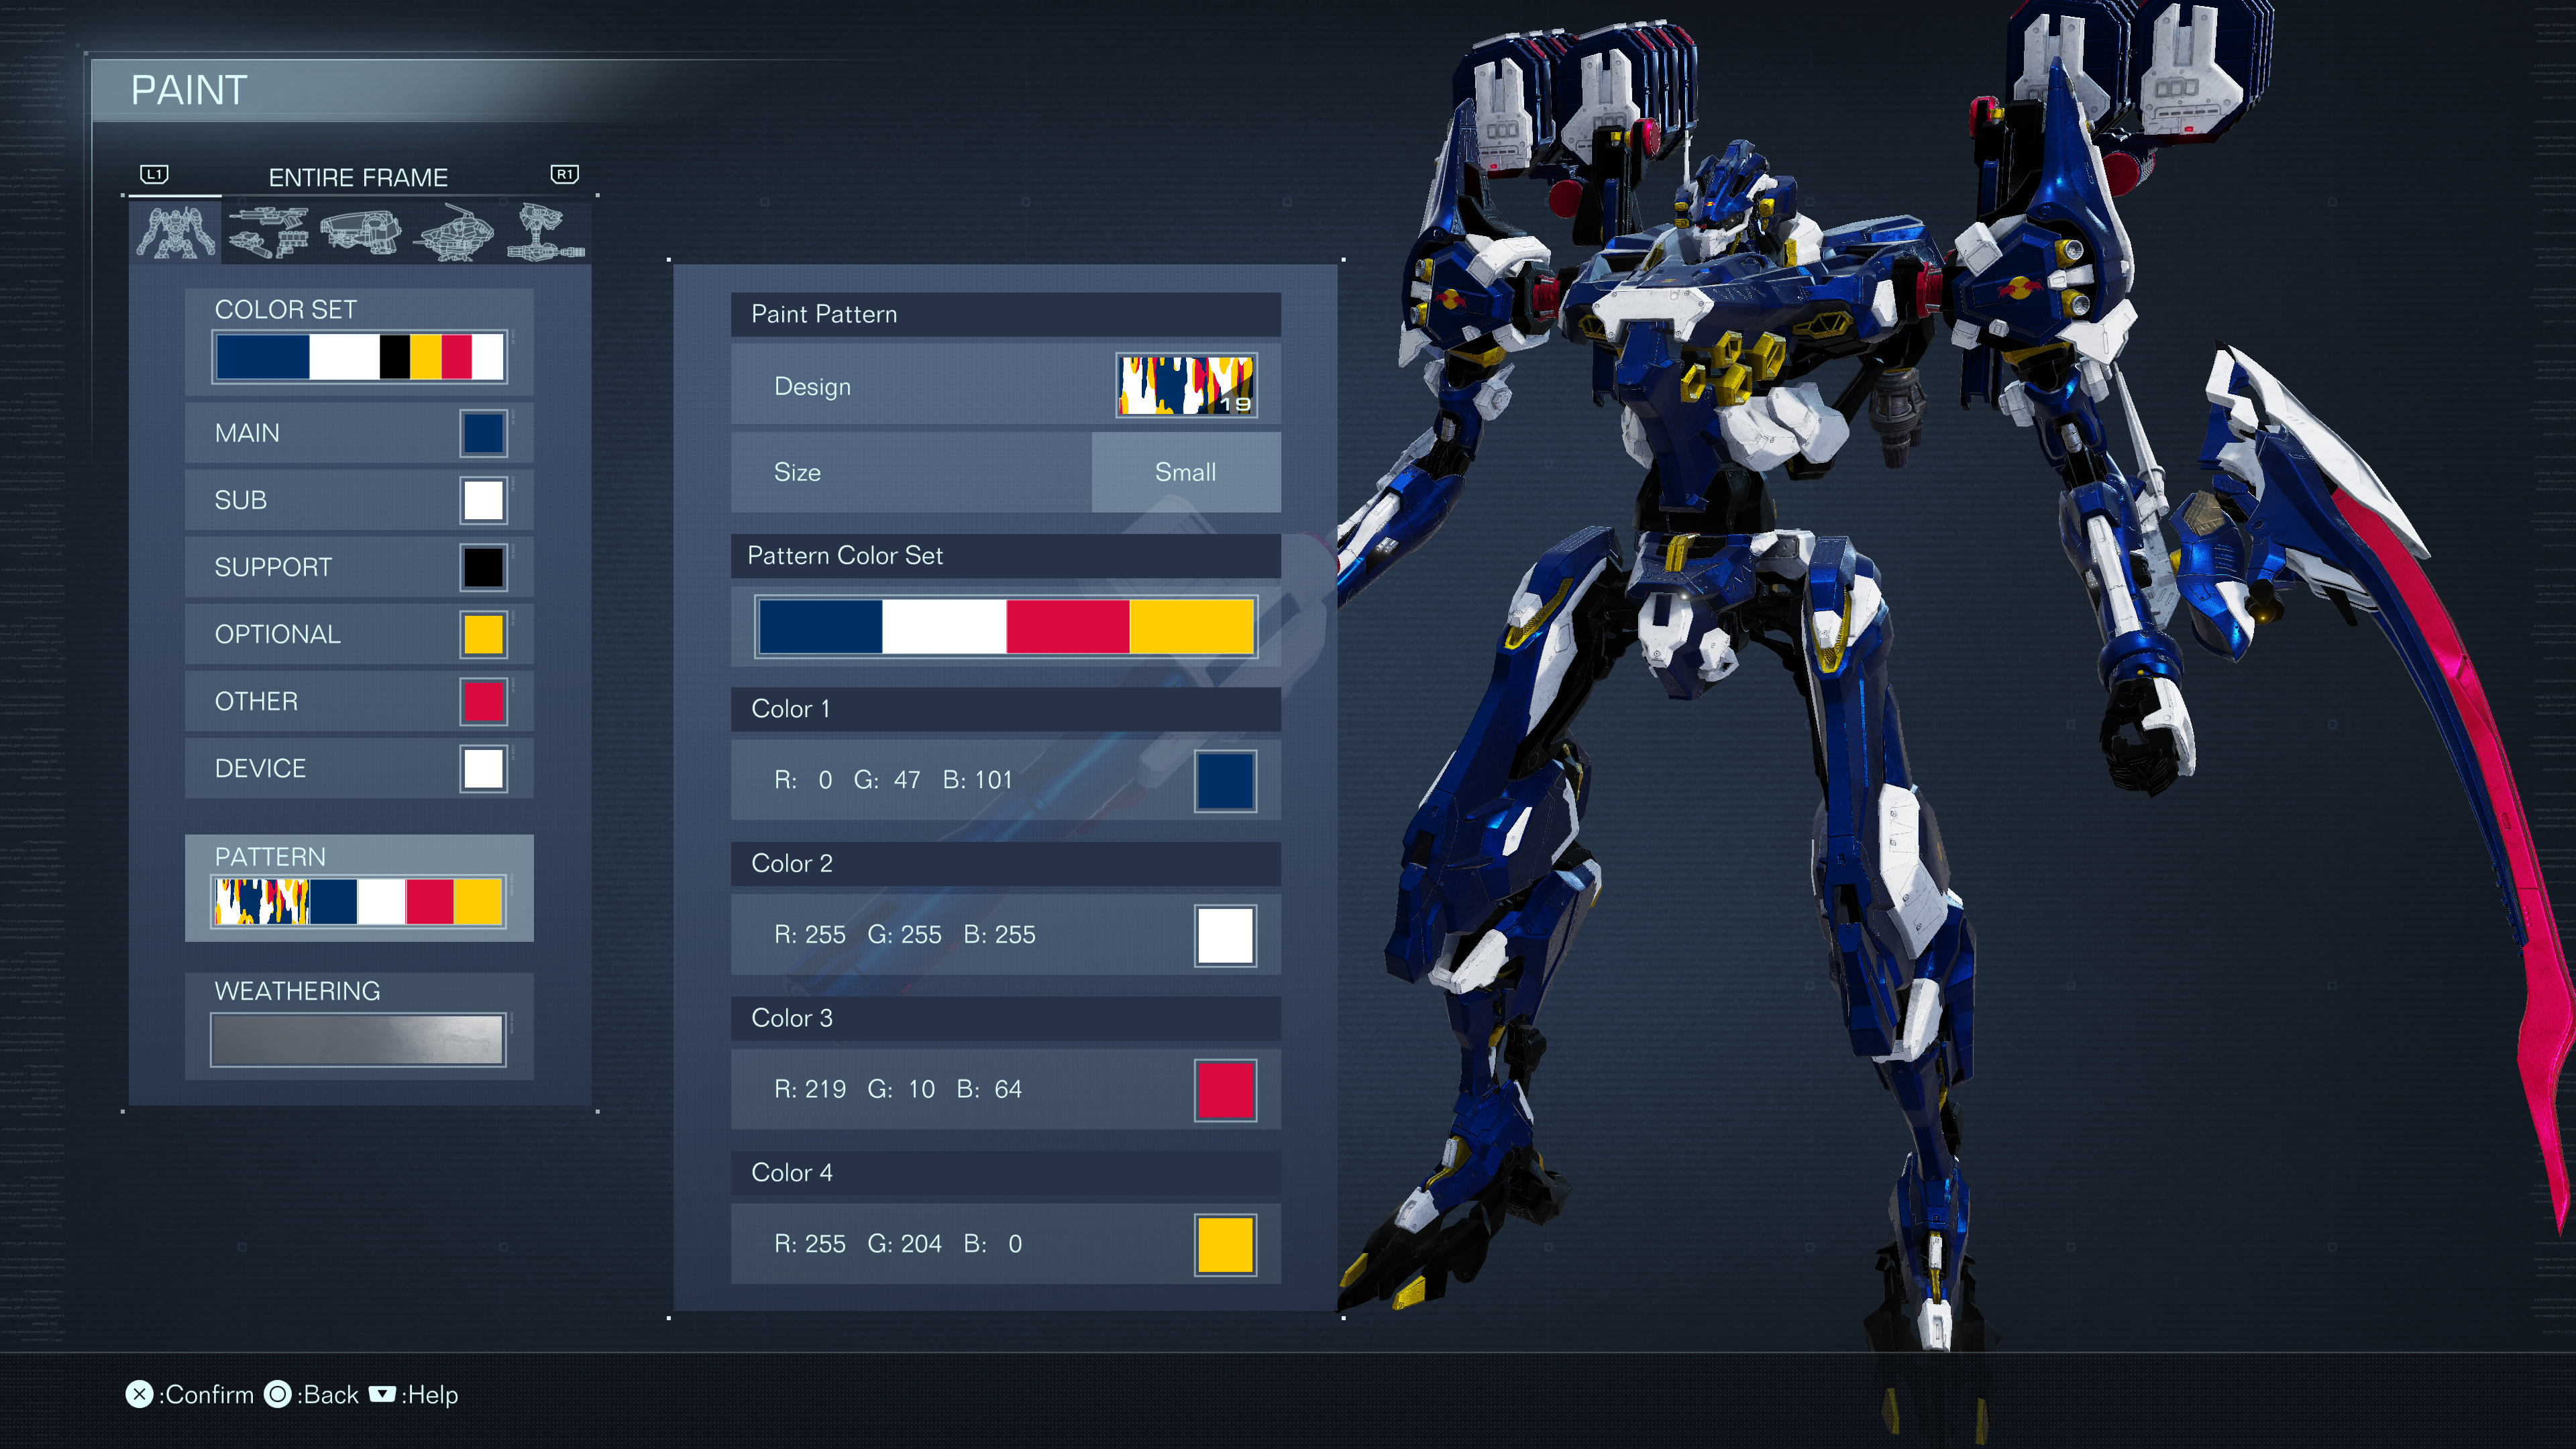Open the COLOR SET palette row
Image resolution: width=2576 pixels, height=1449 pixels.
pos(359,357)
